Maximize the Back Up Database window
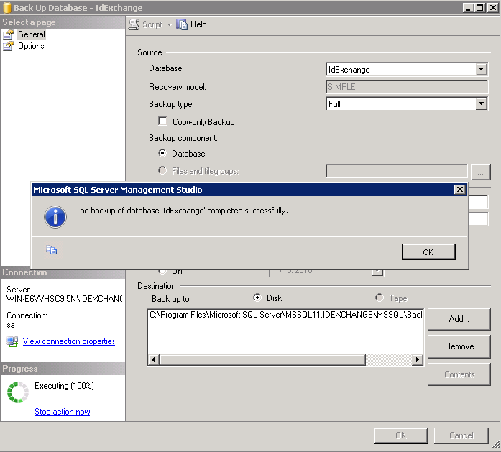The height and width of the screenshot is (452, 501). [x=480, y=8]
